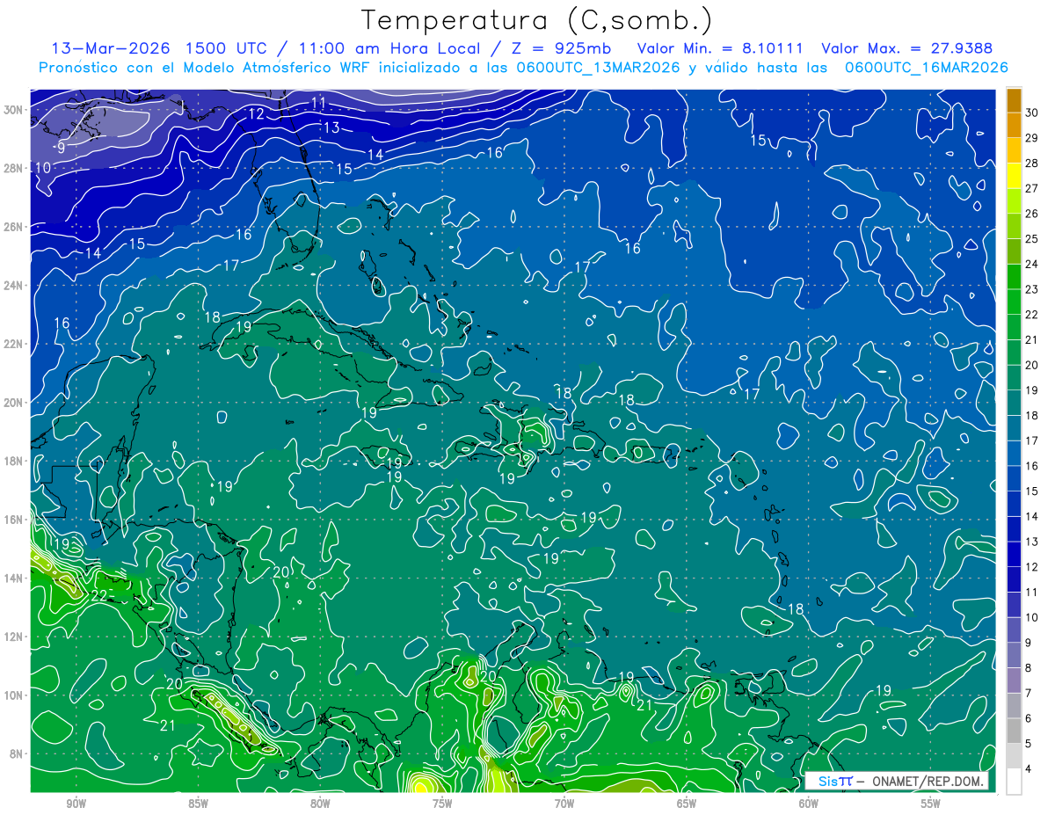The image size is (1055, 815).
Task: Click the '16N' latitude axis label
Action: 13,520
